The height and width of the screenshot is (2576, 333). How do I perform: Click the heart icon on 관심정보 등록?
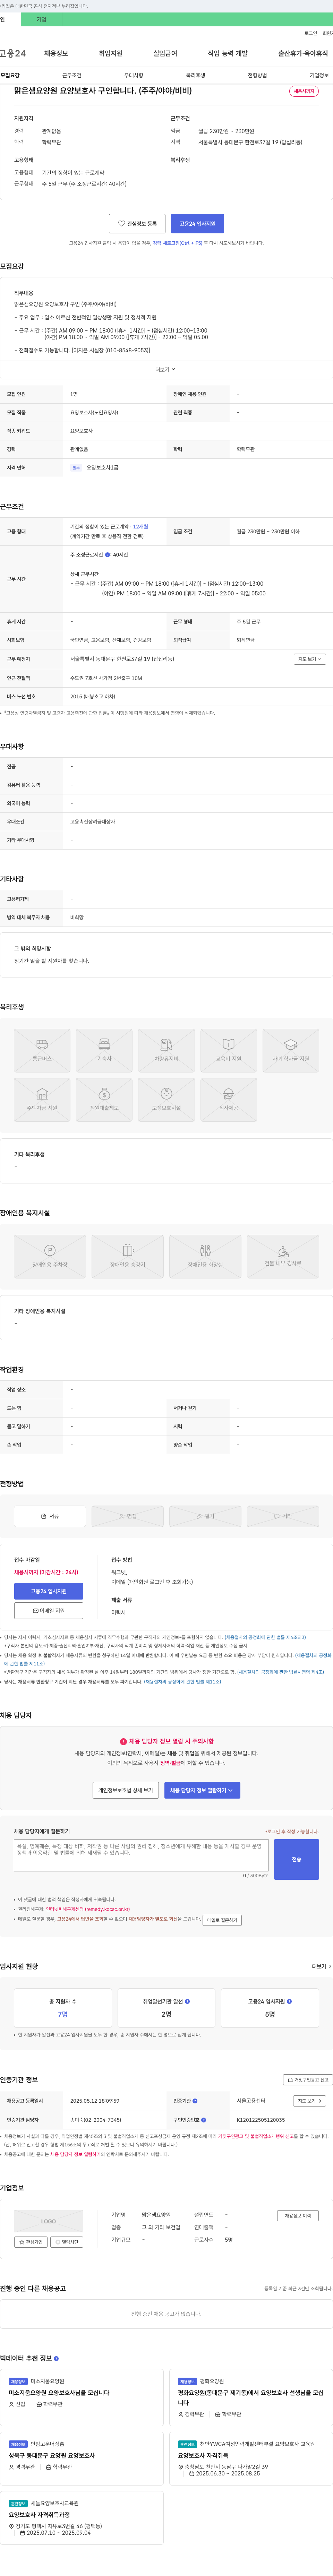(122, 224)
